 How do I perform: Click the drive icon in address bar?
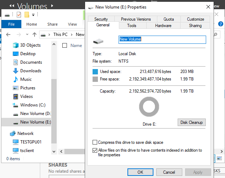[x=43, y=35]
